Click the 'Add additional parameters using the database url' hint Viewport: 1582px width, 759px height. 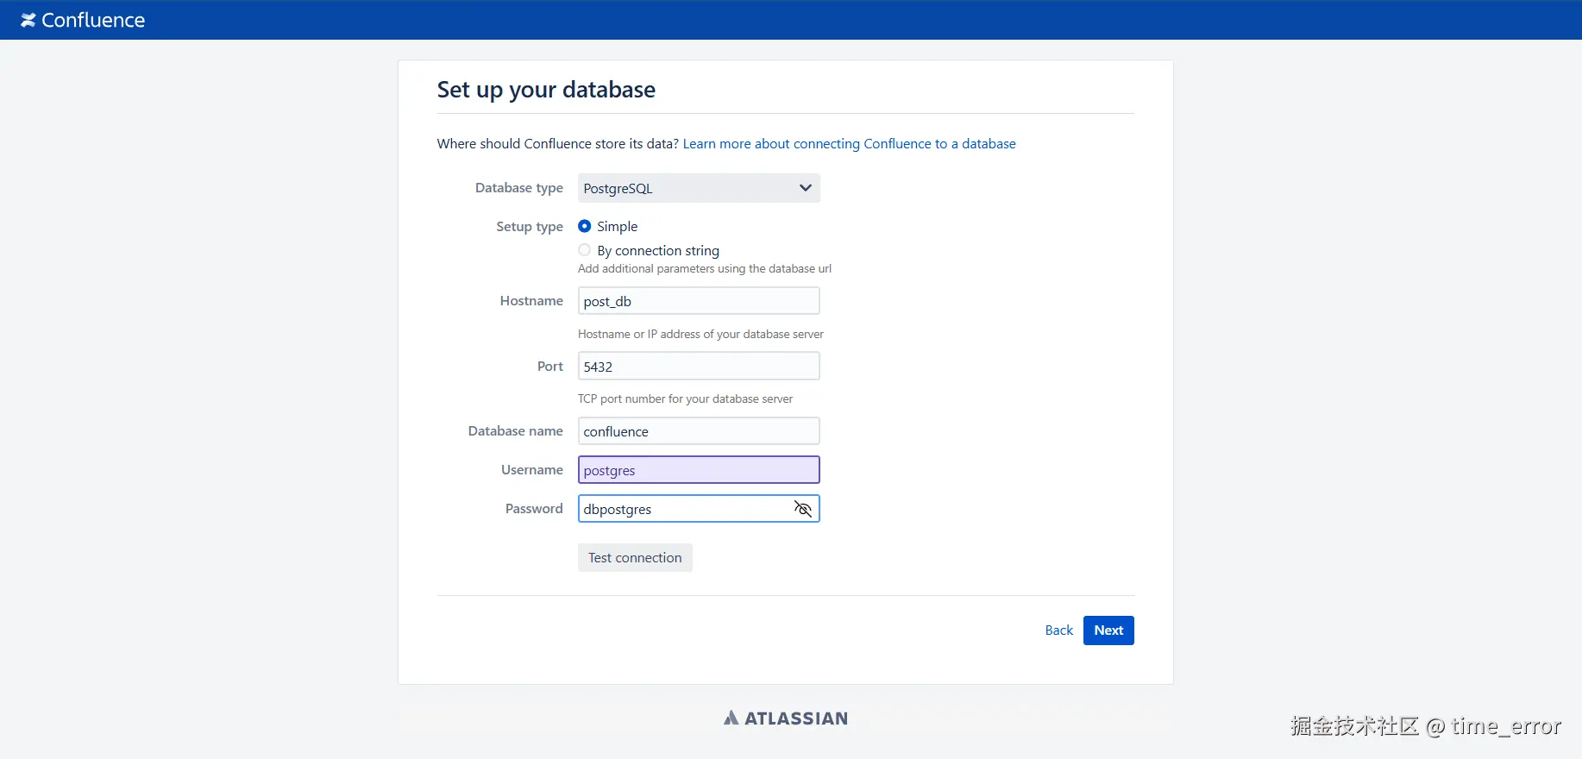coord(705,269)
